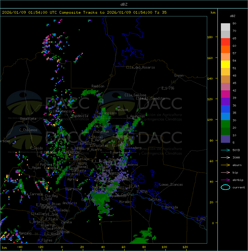The image size is (248, 251).
Task: Click the Ramblon label
Action: tap(98, 86)
